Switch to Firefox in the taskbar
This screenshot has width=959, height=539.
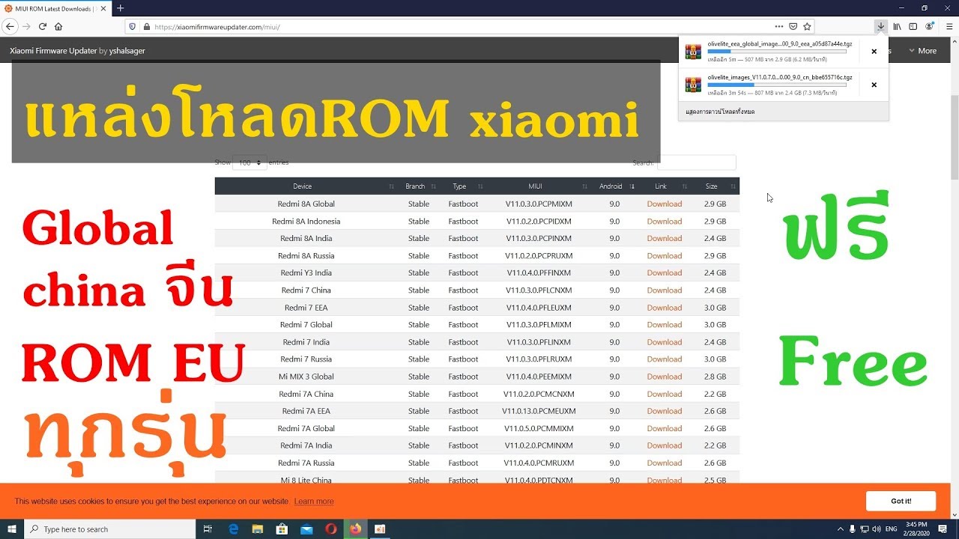coord(355,529)
